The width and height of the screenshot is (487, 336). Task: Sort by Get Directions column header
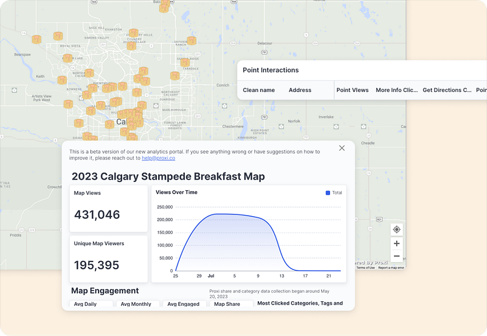pyautogui.click(x=447, y=90)
